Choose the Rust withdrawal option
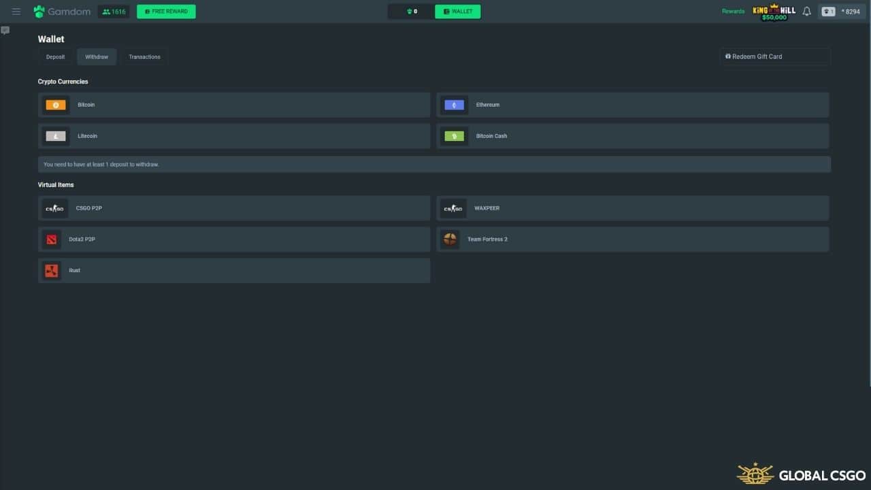The width and height of the screenshot is (871, 490). pos(234,271)
